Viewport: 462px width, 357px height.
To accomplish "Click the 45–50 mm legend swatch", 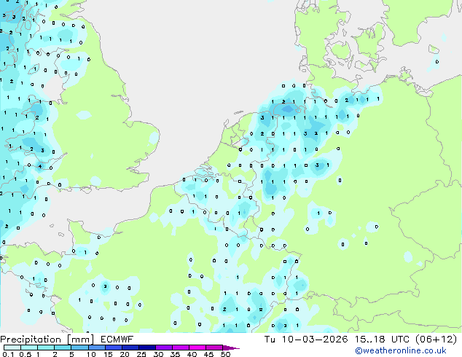I will pos(214,348).
